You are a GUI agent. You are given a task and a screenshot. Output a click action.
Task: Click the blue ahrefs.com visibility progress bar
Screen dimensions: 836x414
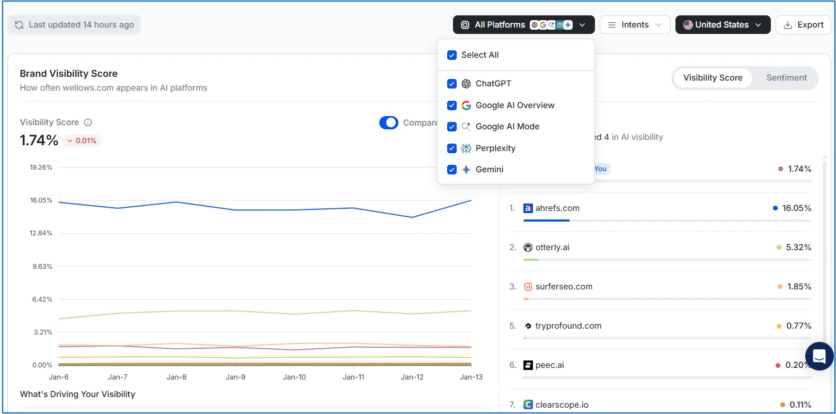coord(546,221)
